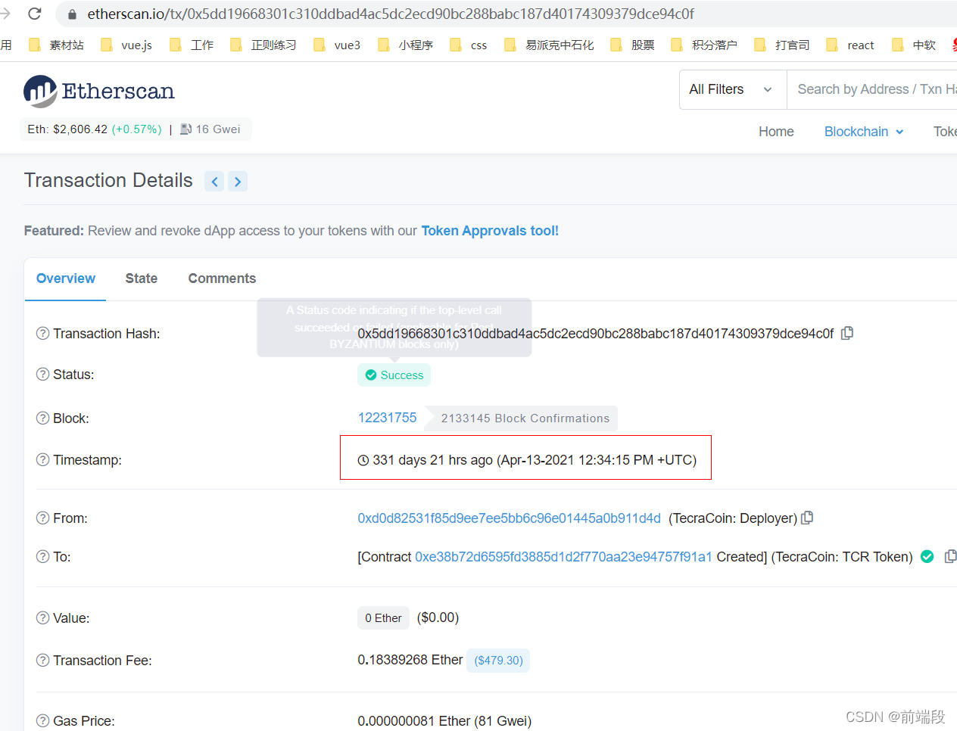Click the Success status badge
The height and width of the screenshot is (731, 957).
[394, 375]
